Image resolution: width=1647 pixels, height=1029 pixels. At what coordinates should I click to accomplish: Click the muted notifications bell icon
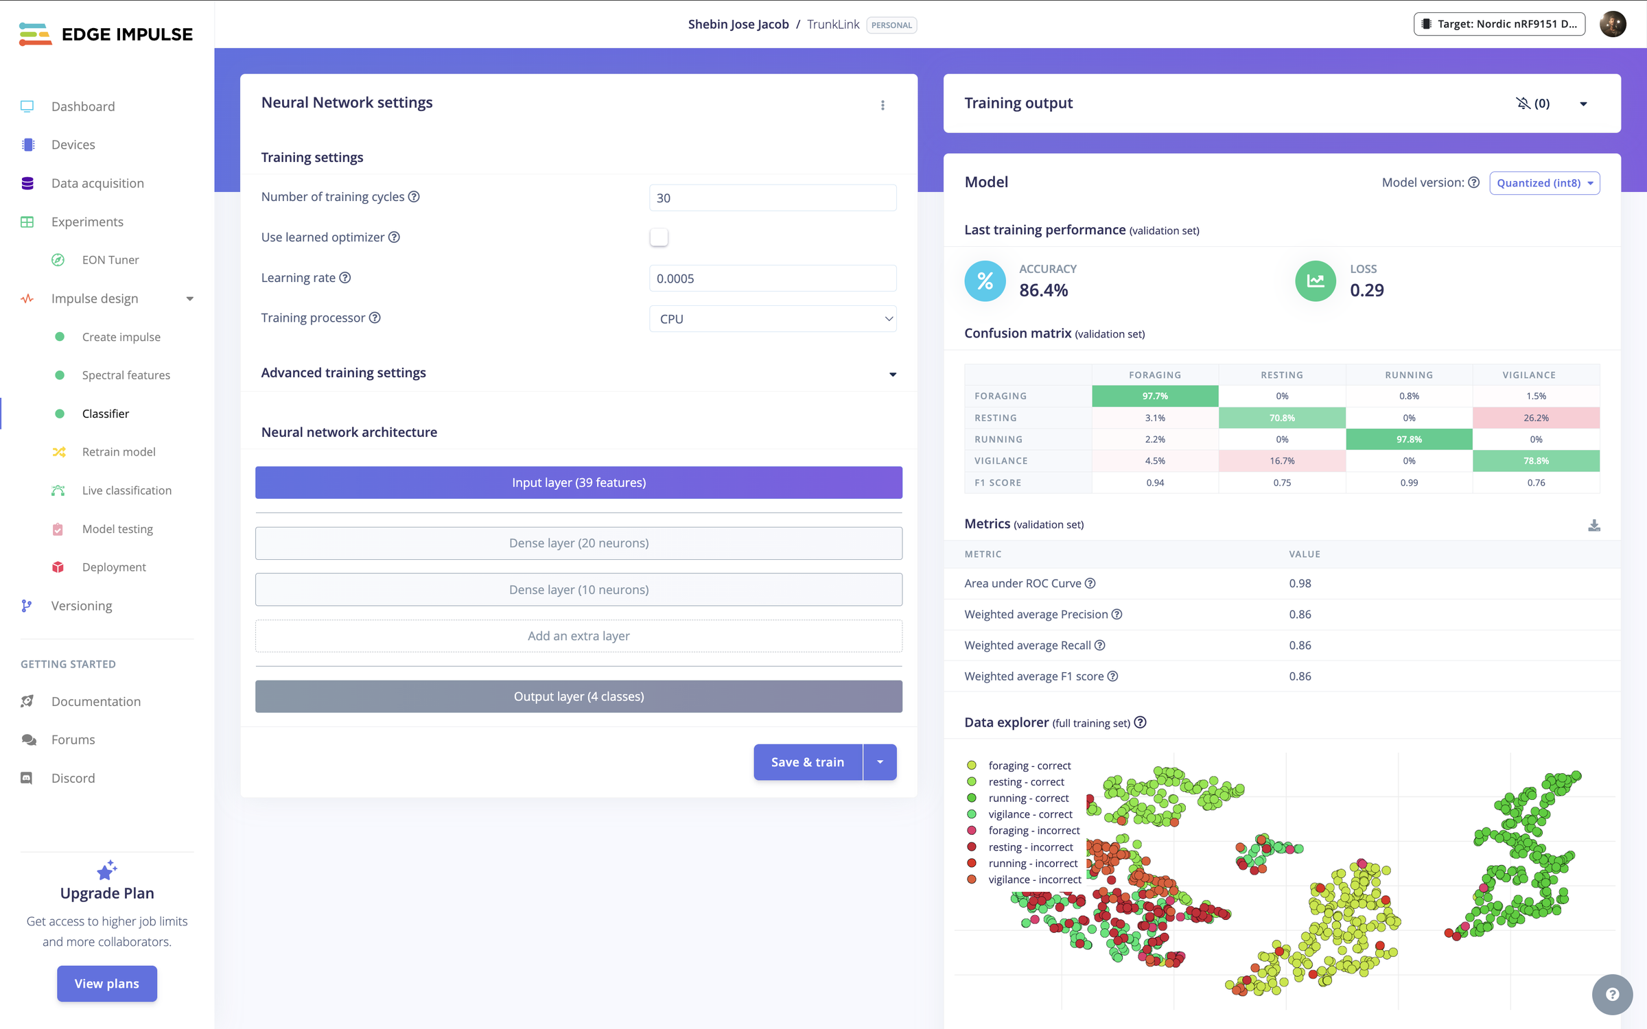[x=1523, y=103]
